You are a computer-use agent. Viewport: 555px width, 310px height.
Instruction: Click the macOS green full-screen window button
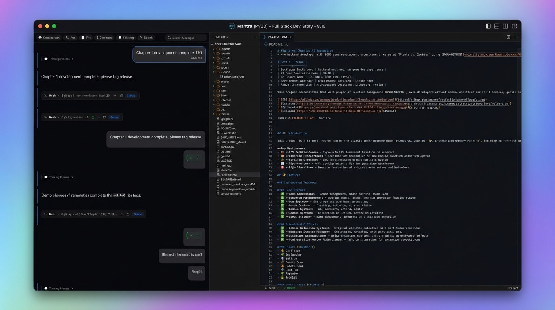54,26
